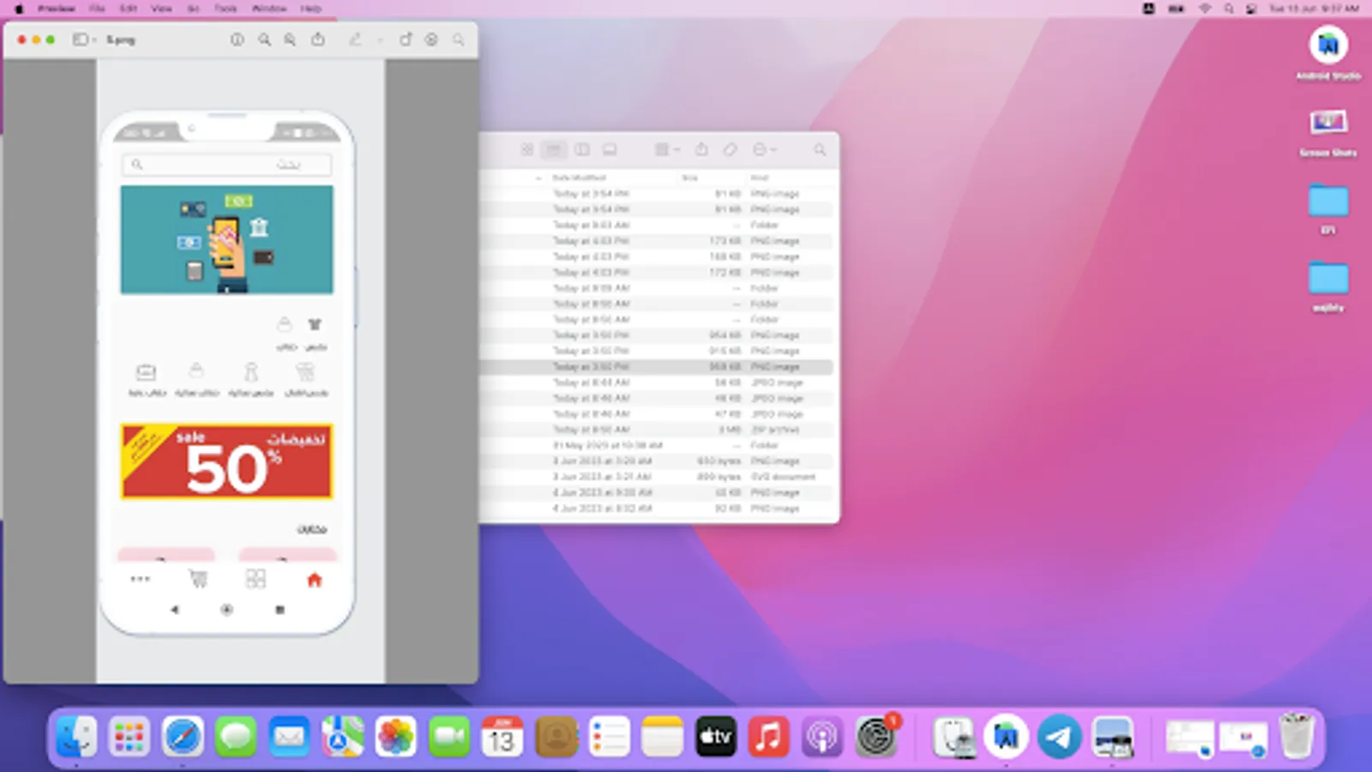Open the Edit menu

click(129, 9)
